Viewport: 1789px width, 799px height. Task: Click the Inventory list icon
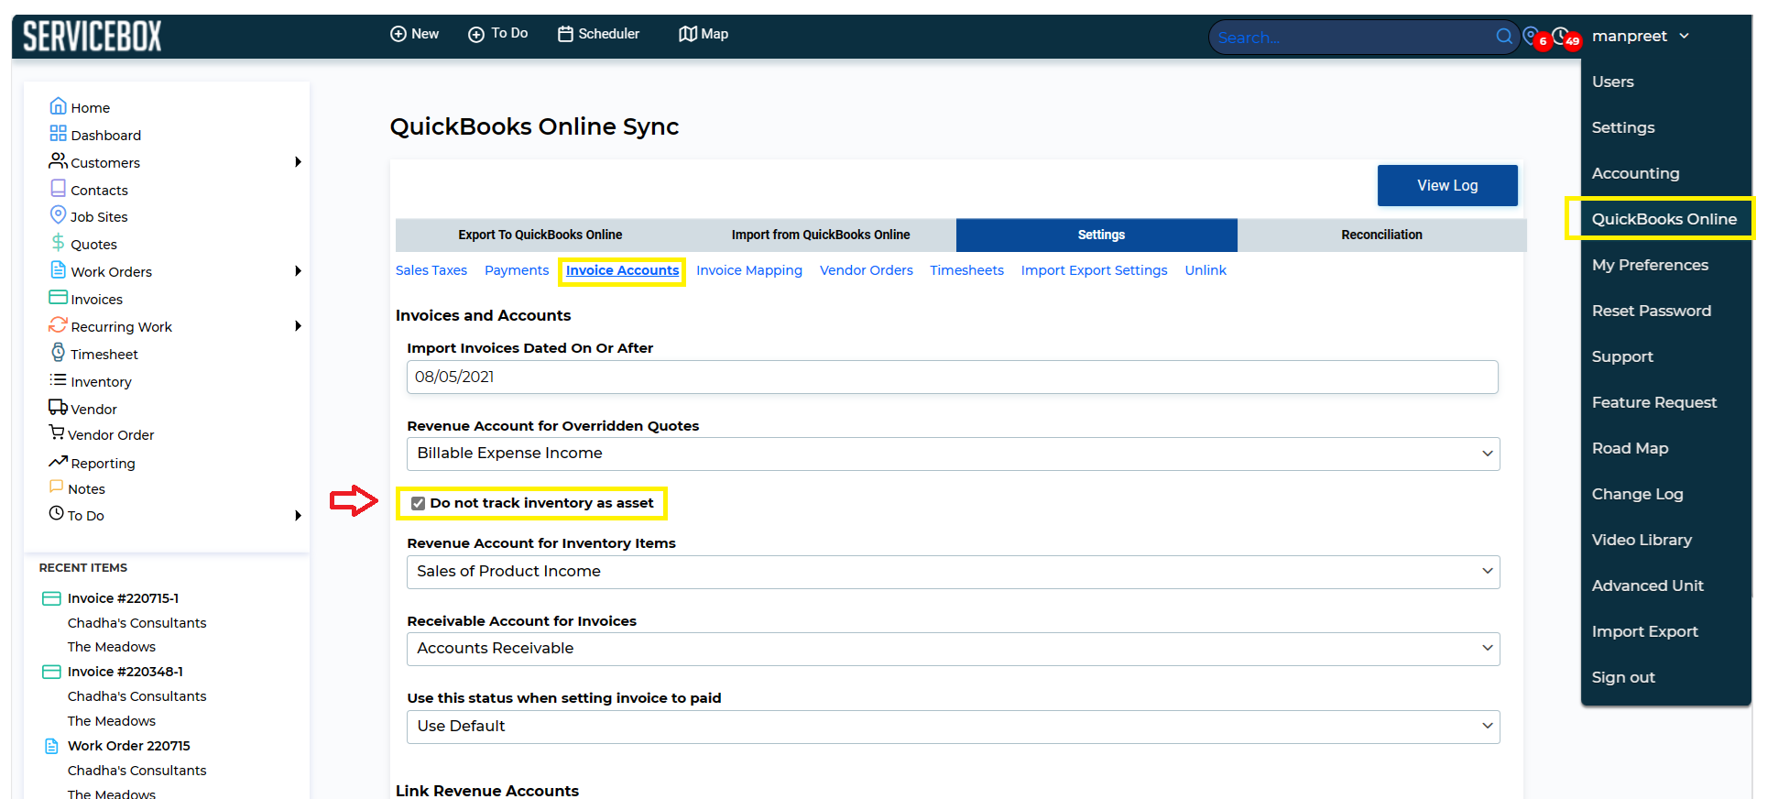(58, 380)
